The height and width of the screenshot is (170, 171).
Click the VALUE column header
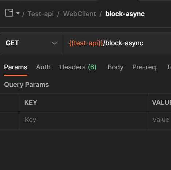[161, 103]
